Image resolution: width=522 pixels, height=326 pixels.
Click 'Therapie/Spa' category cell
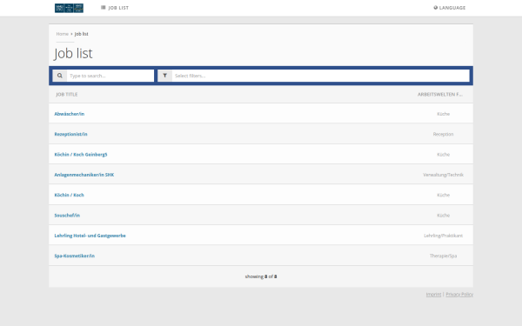tap(443, 256)
